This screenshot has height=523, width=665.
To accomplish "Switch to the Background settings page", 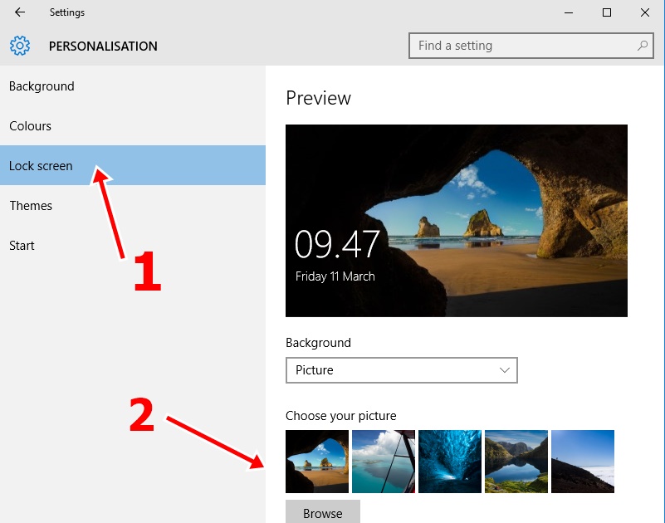I will tap(42, 86).
